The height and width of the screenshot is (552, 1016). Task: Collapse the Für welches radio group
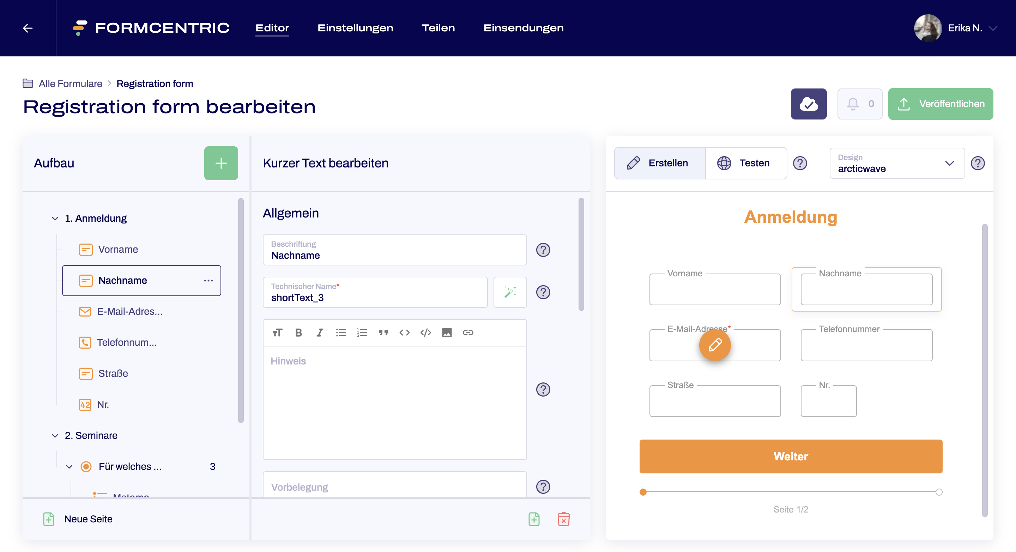(69, 466)
